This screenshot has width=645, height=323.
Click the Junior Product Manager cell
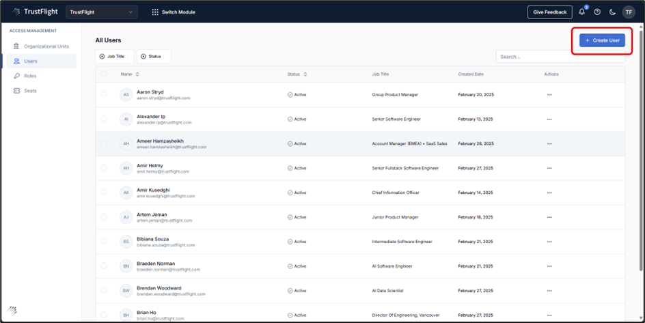click(x=395, y=217)
